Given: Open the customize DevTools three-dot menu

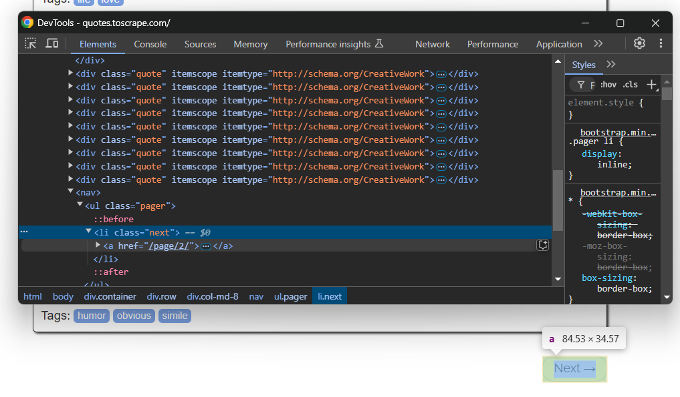Looking at the screenshot, I should [661, 43].
